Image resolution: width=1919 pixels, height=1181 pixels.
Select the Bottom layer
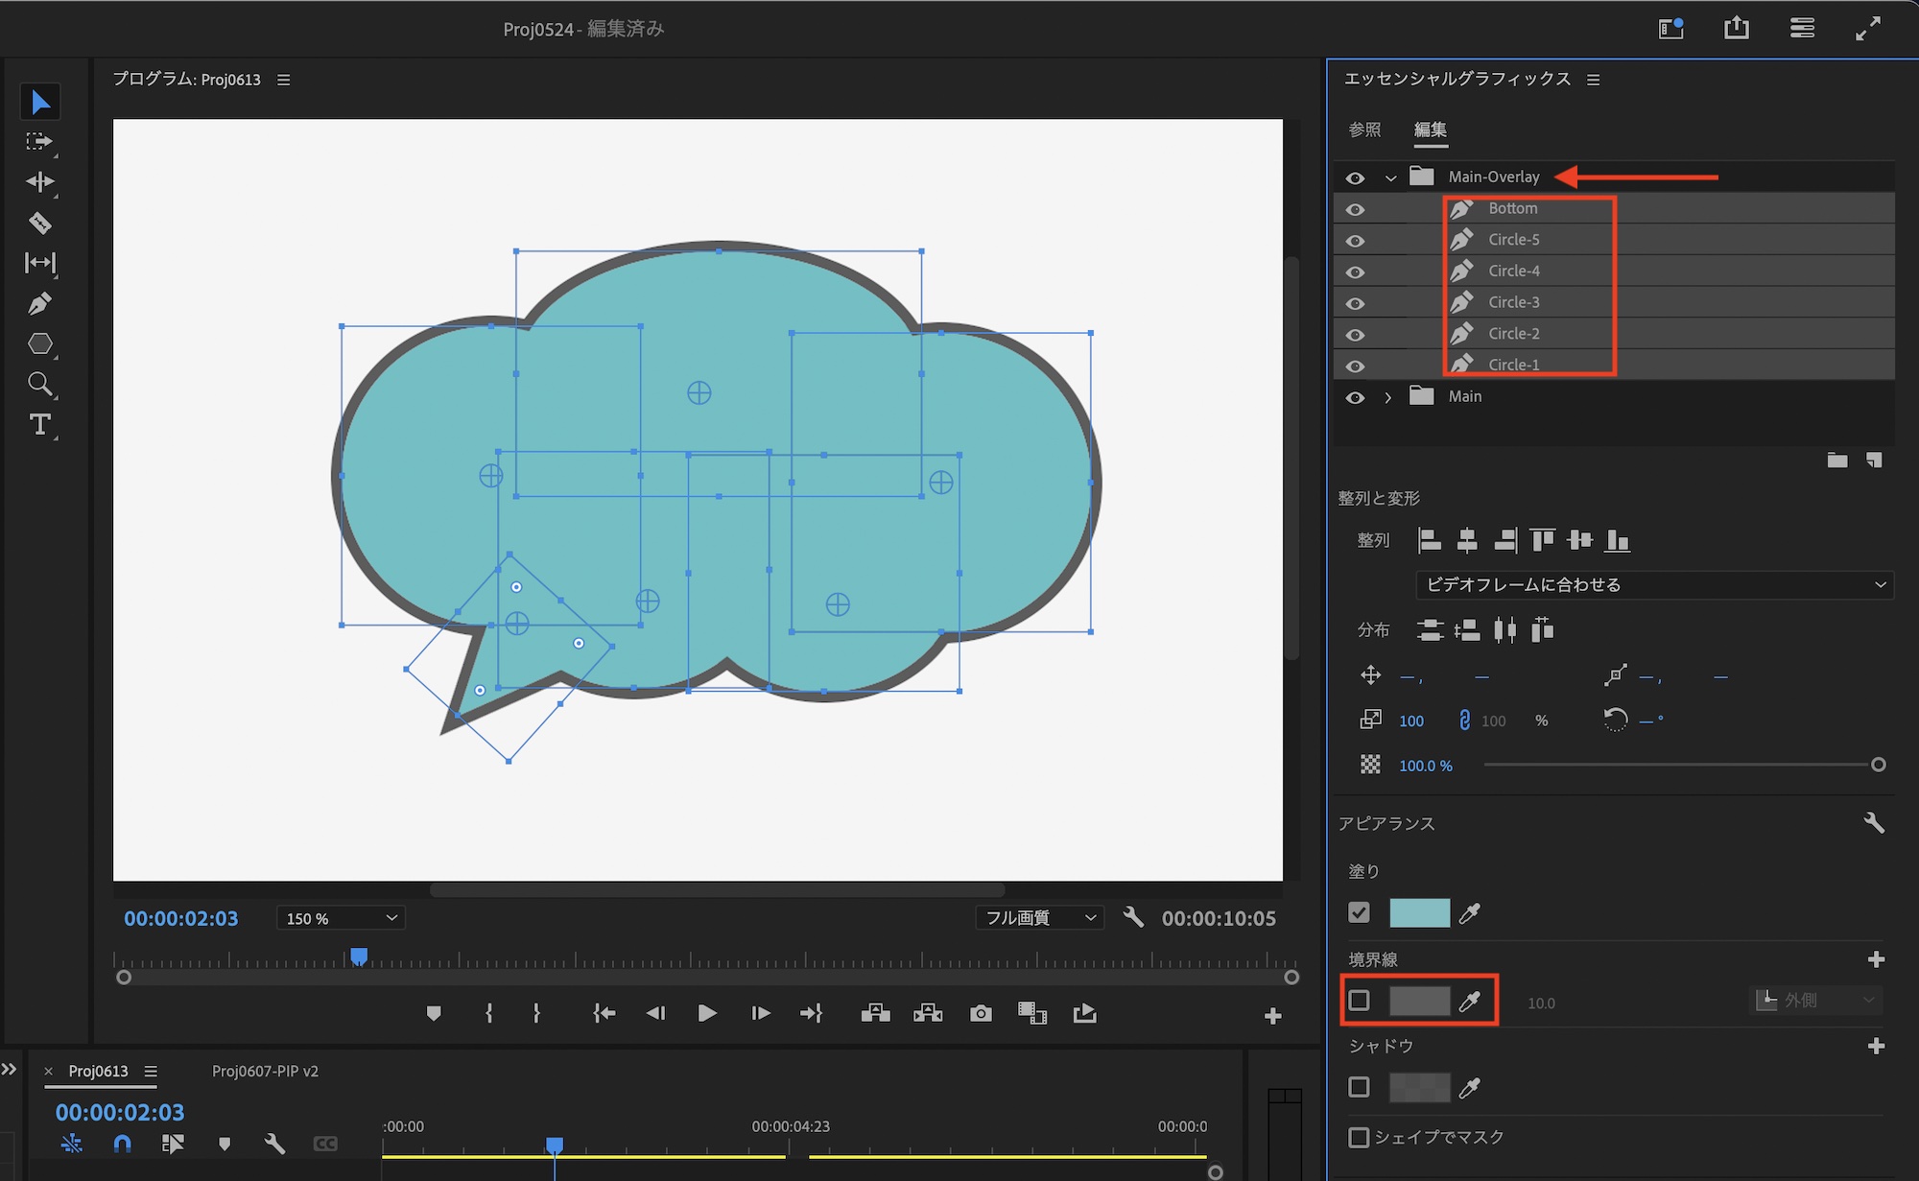pos(1512,208)
